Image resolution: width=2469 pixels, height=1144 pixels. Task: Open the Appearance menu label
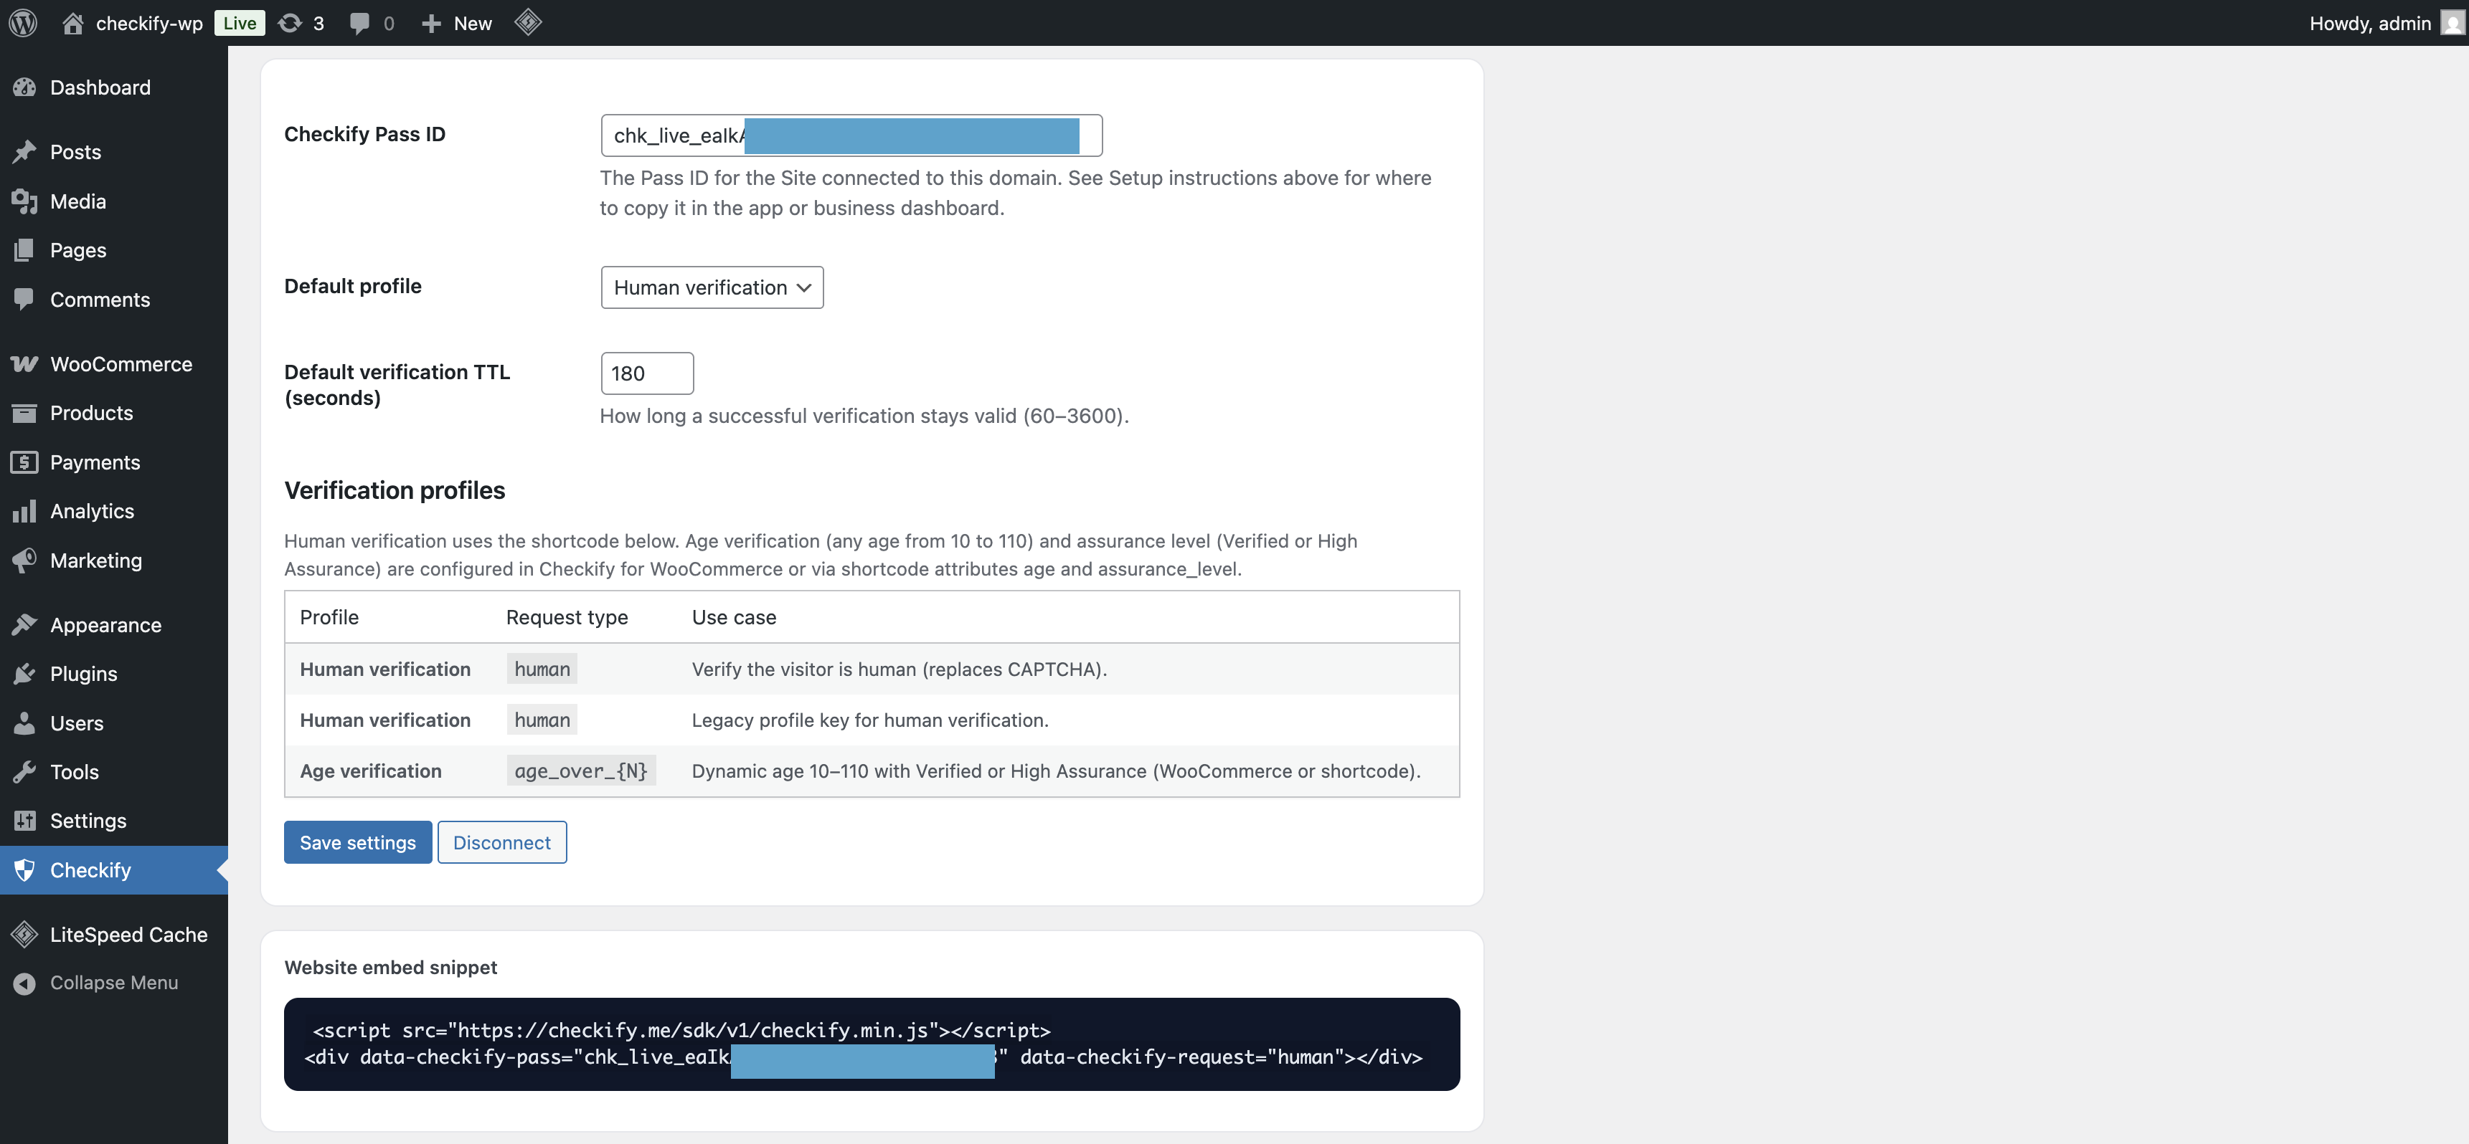pos(105,625)
